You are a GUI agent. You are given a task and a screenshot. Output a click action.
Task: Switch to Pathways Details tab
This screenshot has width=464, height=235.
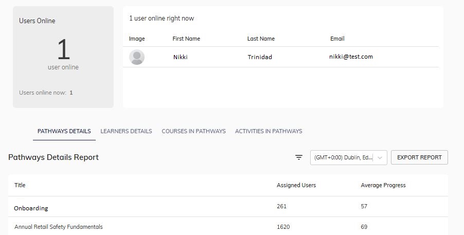tap(64, 131)
